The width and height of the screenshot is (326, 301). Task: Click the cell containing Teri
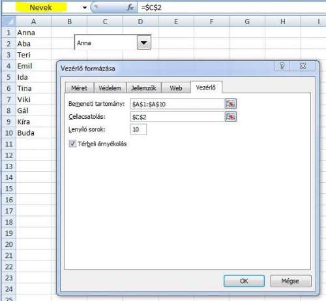(x=34, y=55)
